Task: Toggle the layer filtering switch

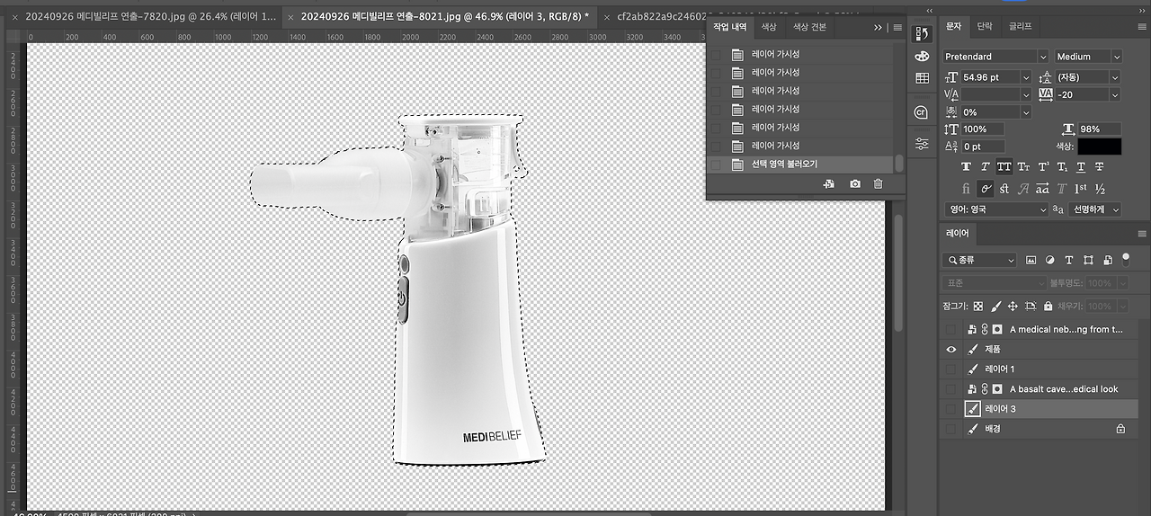Action: coord(1125,258)
